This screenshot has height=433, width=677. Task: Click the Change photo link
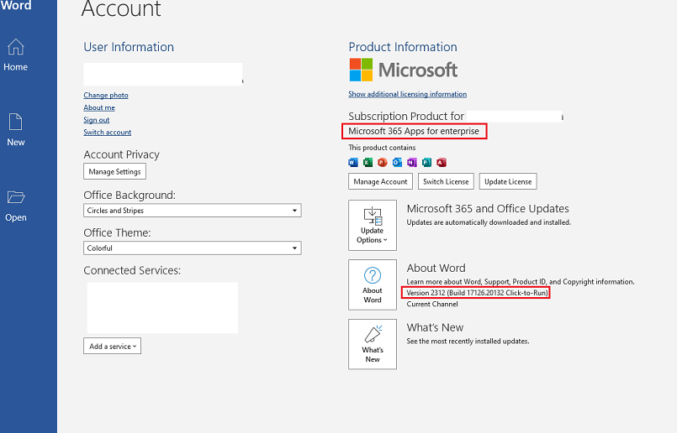point(106,95)
